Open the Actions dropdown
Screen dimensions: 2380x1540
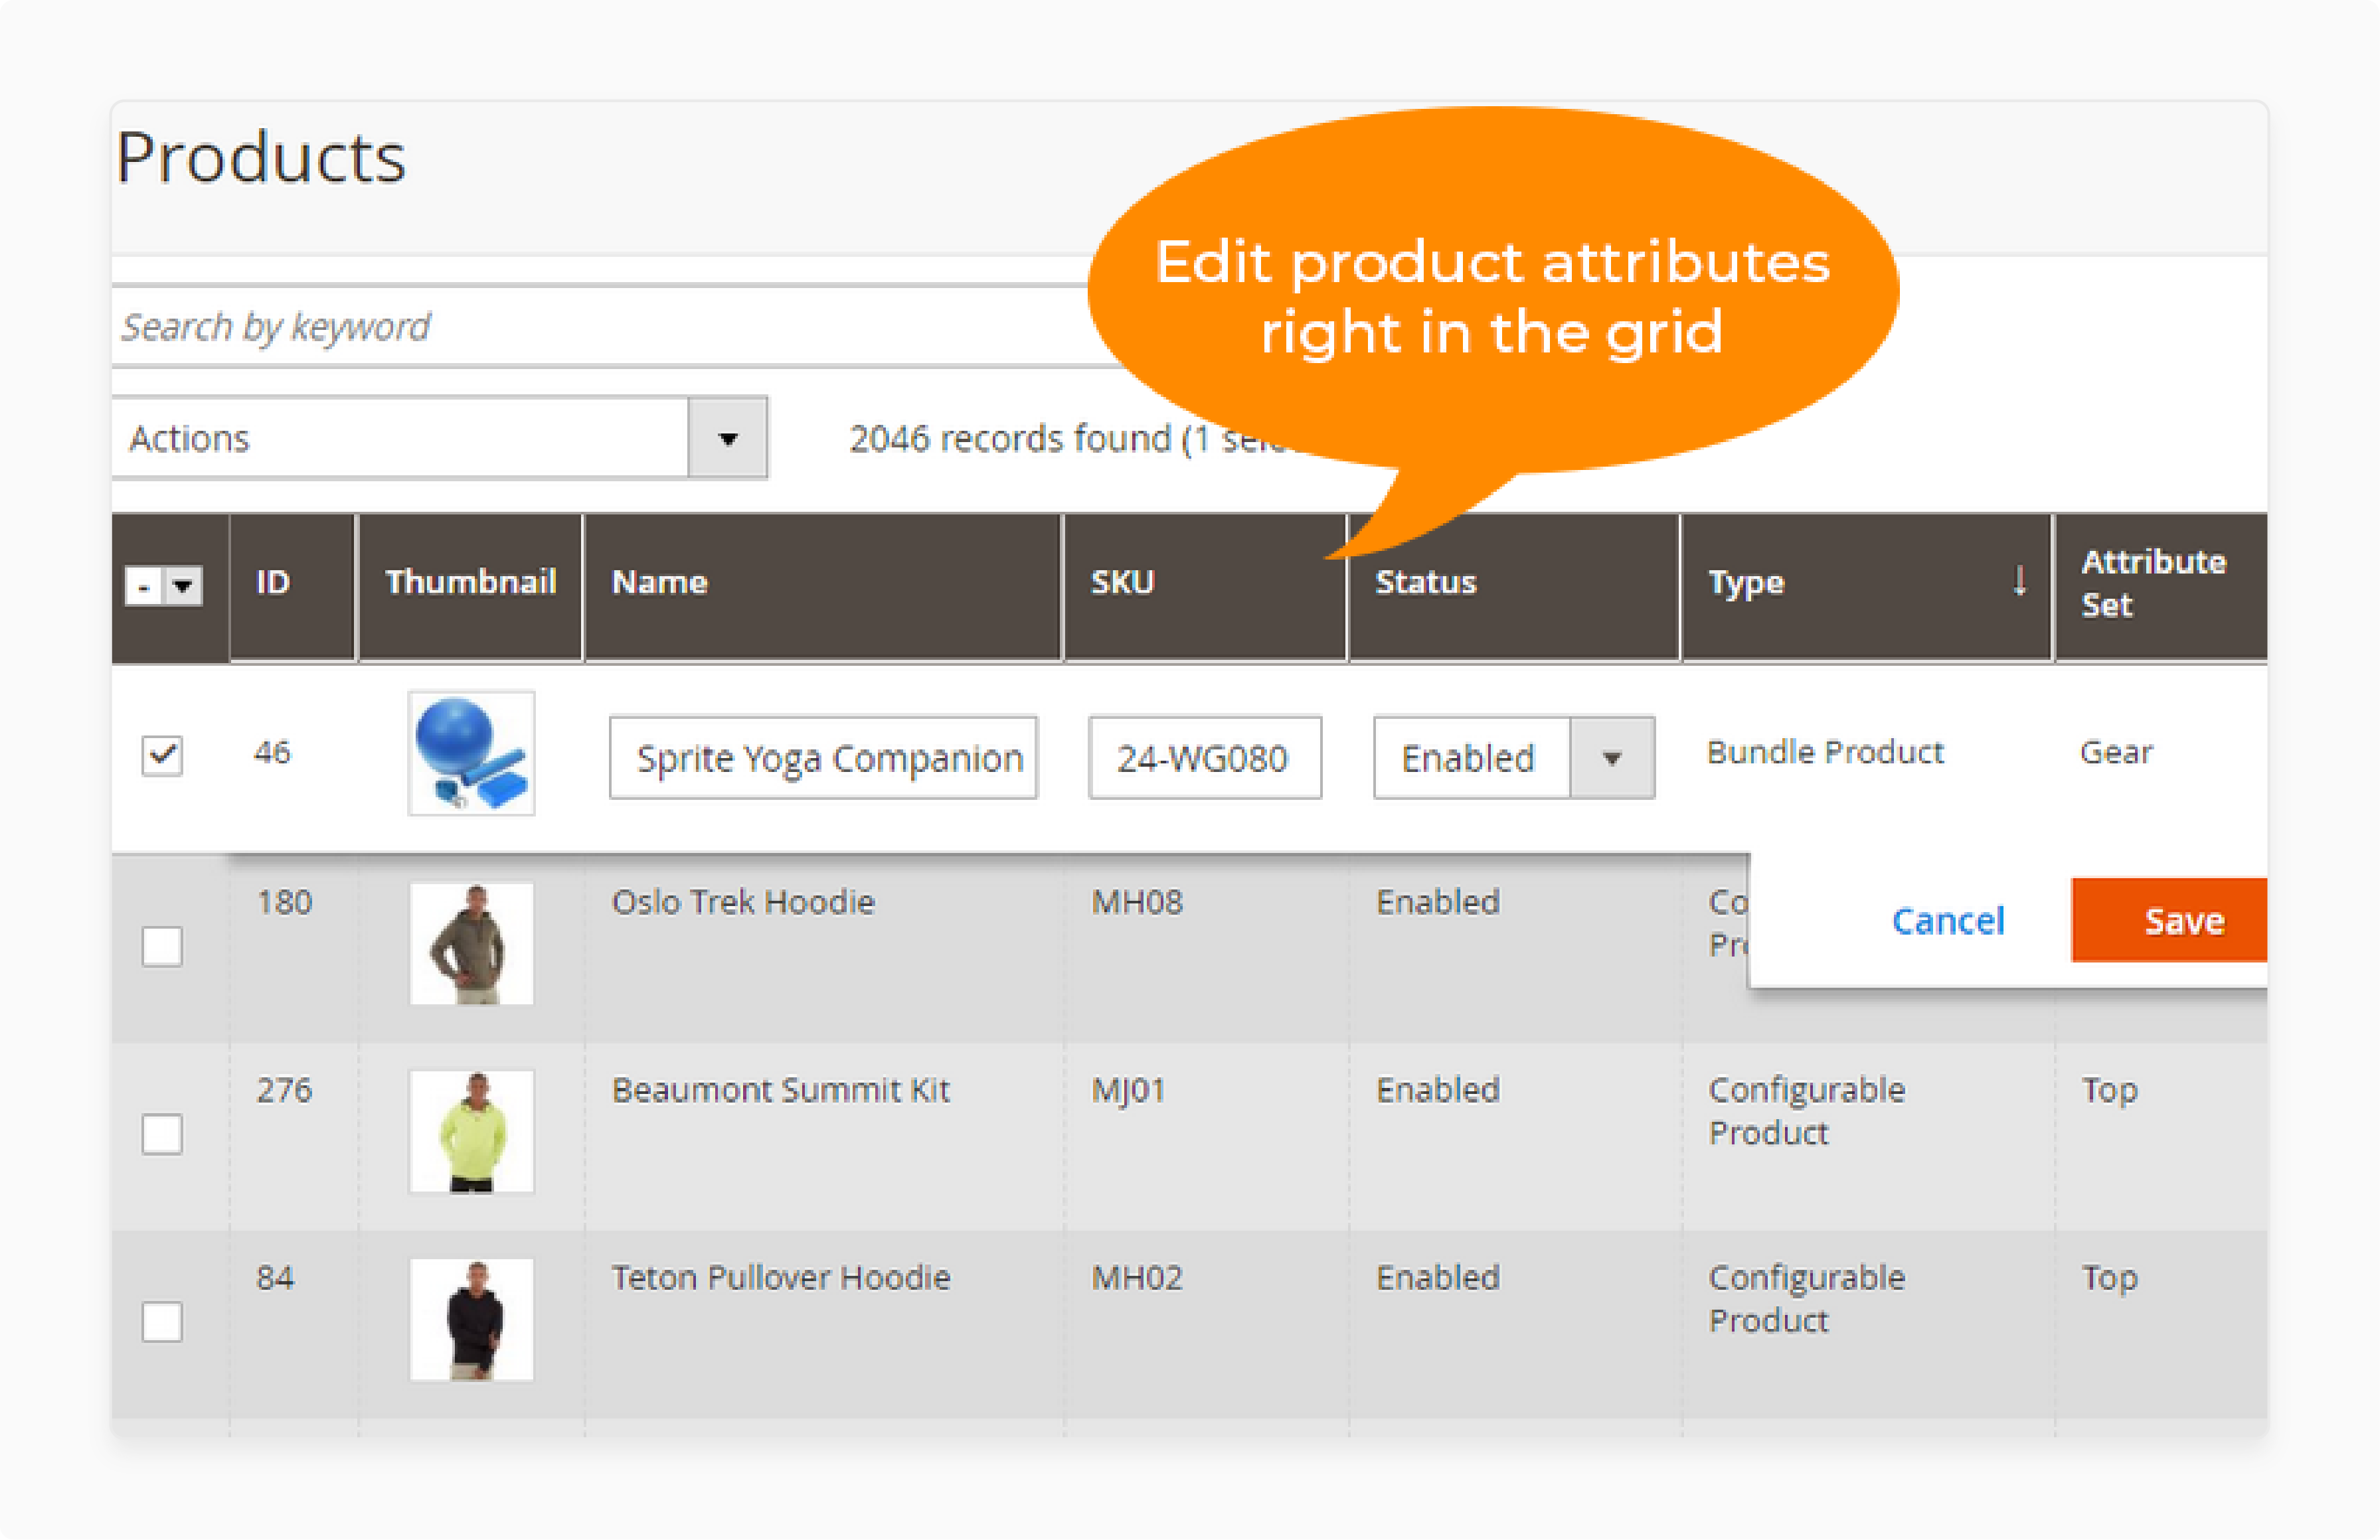click(x=439, y=437)
